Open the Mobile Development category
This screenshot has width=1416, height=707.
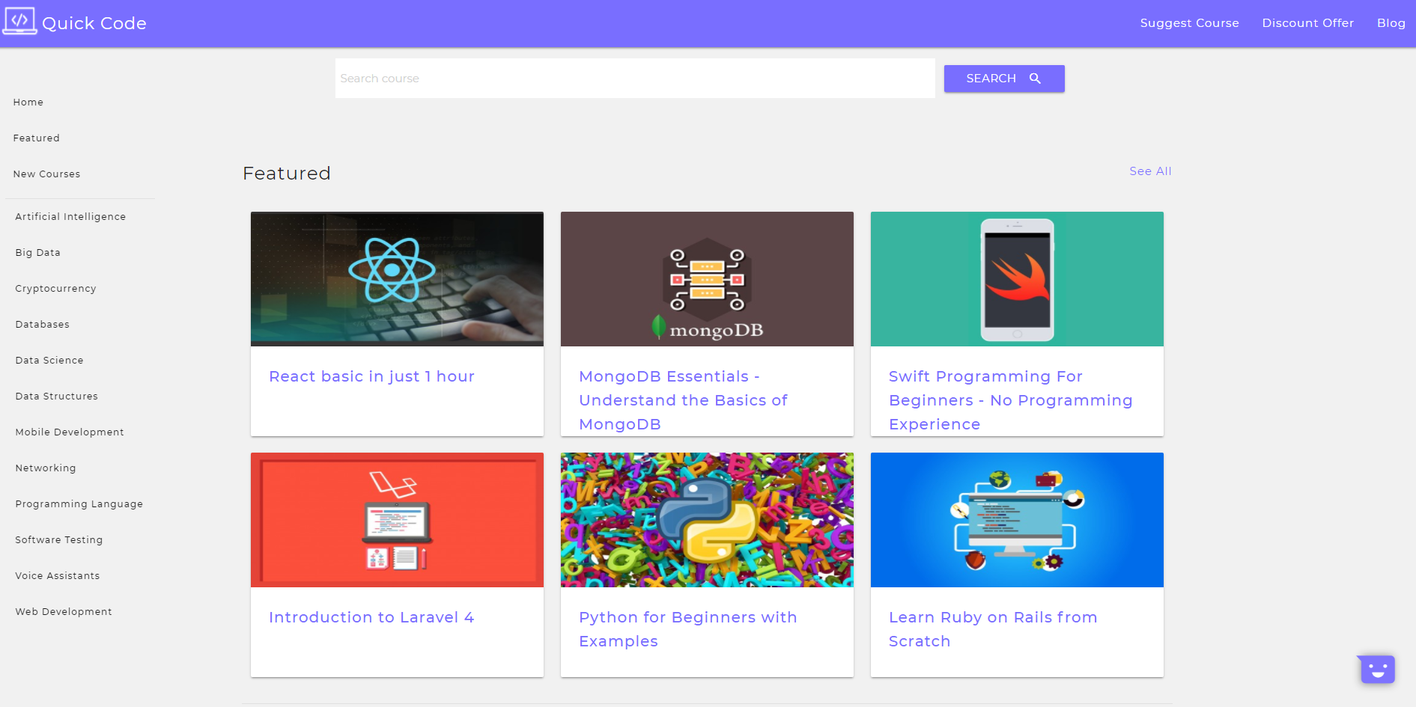coord(70,432)
